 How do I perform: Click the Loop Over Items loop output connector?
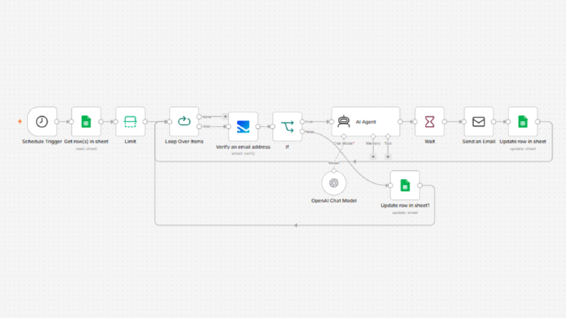[199, 126]
